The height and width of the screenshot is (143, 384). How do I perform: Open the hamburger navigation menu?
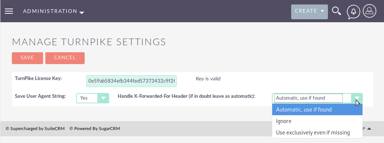click(9, 11)
